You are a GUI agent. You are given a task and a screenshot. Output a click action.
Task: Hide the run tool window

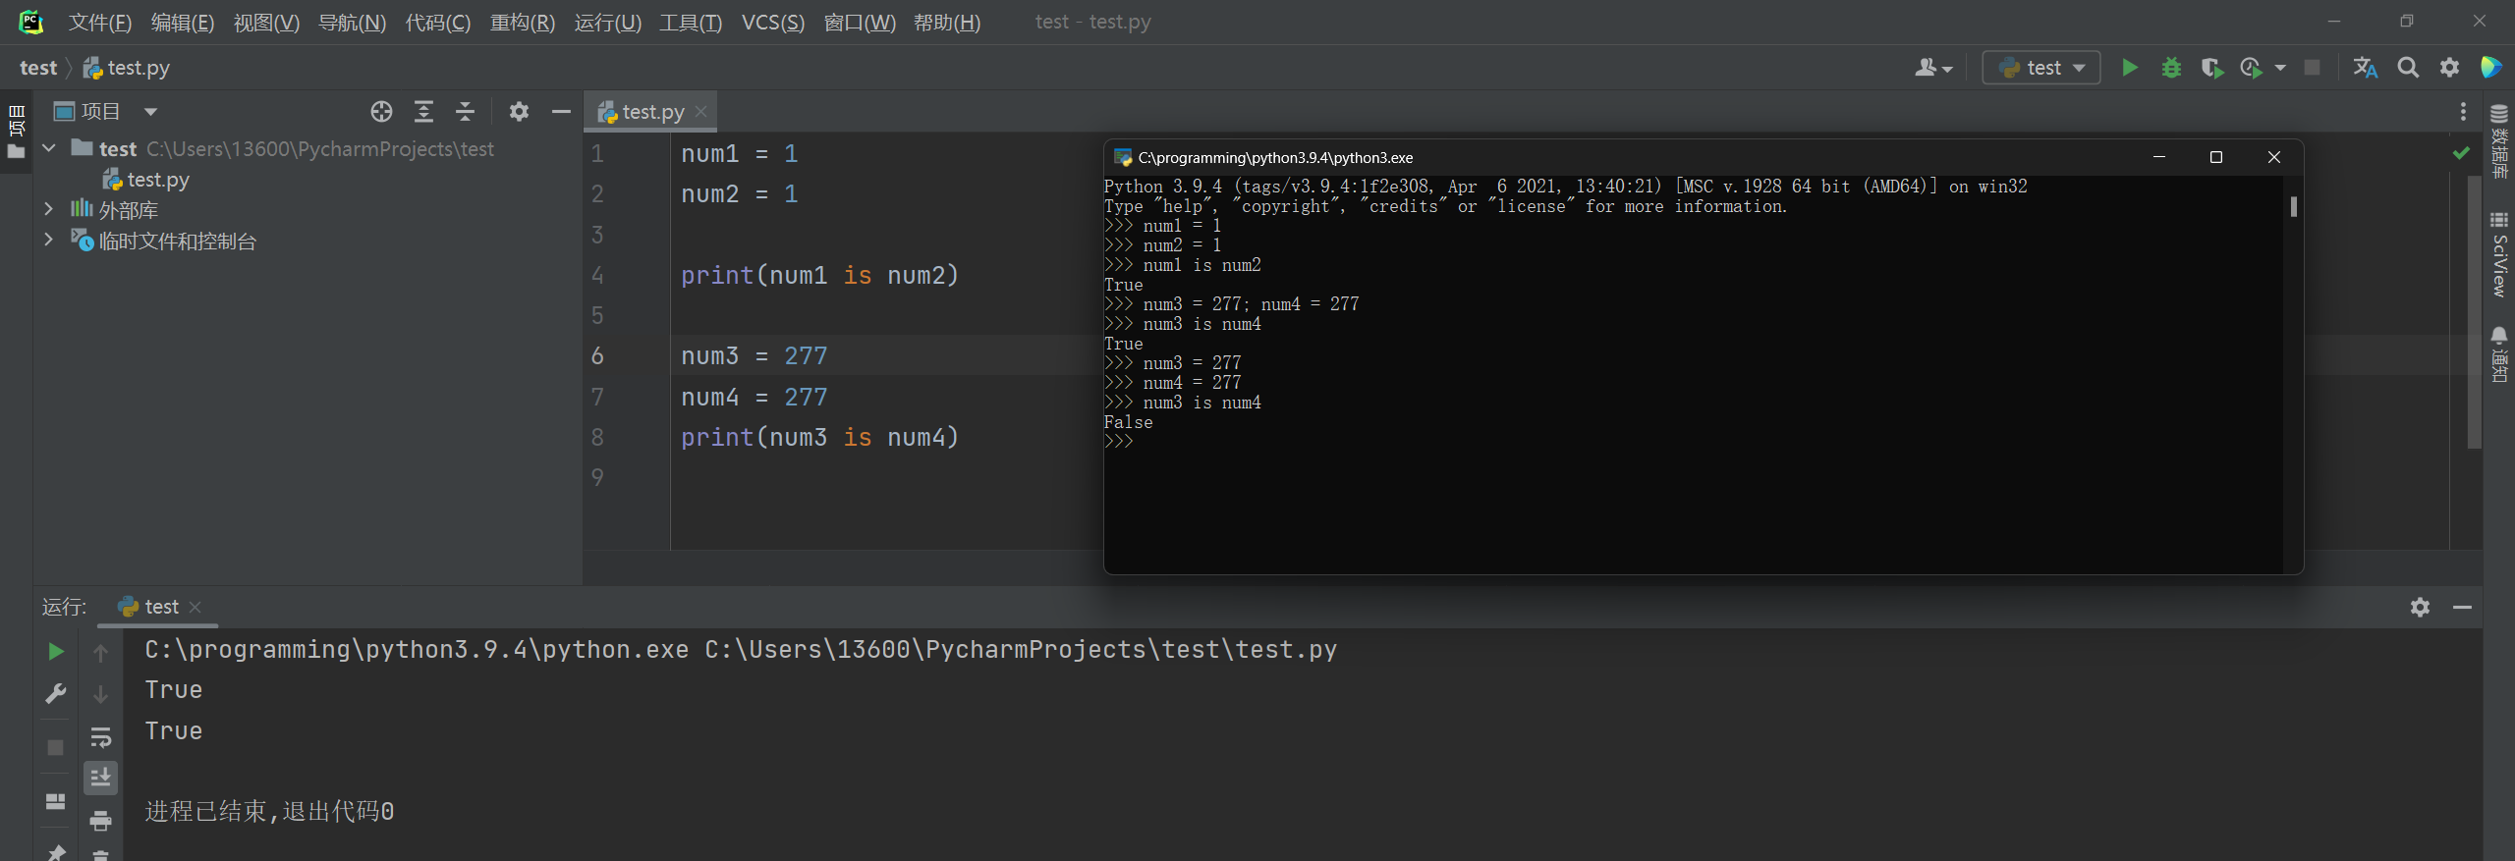(2462, 607)
